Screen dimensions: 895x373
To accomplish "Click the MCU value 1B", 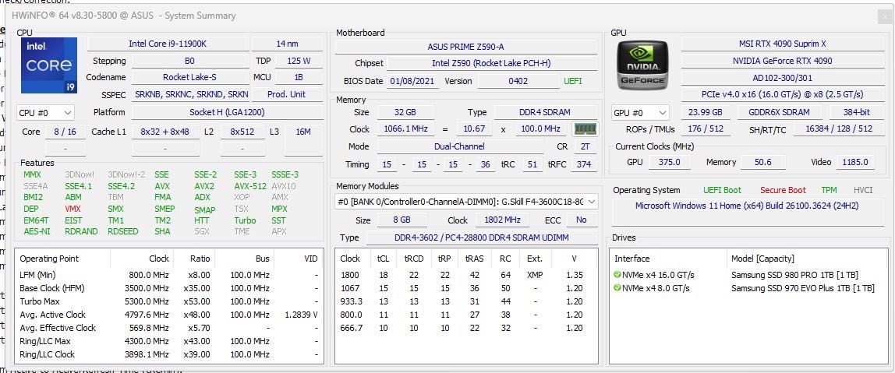I will [299, 77].
